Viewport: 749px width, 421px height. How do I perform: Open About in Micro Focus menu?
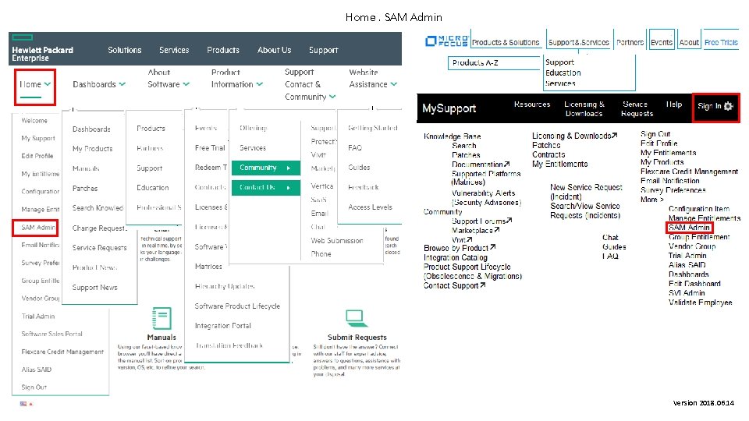[x=689, y=42]
